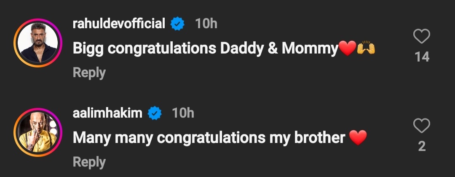Viewport: 455px width, 177px height.
Task: View the 2 likes count on the comment
Action: pos(422,146)
